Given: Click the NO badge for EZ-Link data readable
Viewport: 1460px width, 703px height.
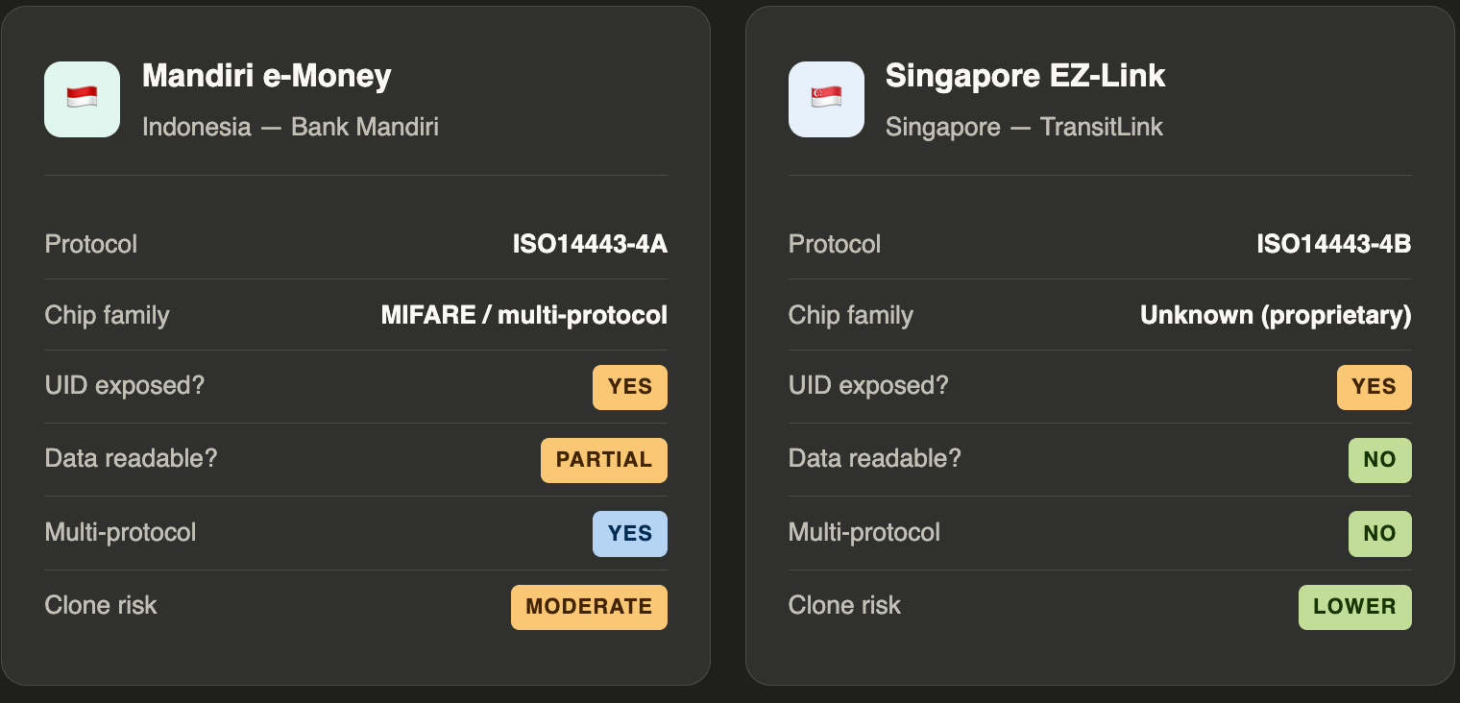Looking at the screenshot, I should coord(1380,460).
